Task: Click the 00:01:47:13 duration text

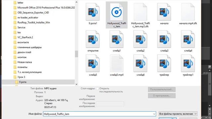Action: point(50,107)
